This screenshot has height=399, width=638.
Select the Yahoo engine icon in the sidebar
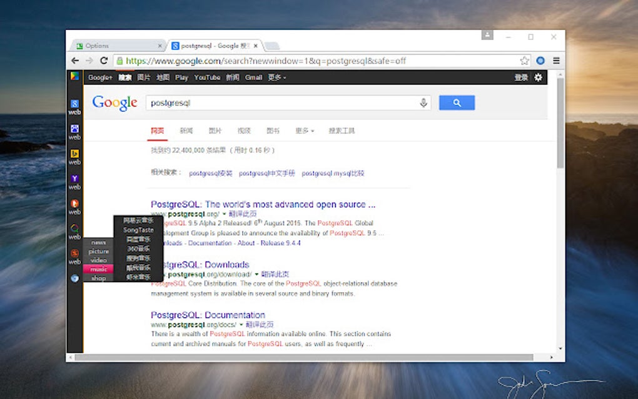74,179
